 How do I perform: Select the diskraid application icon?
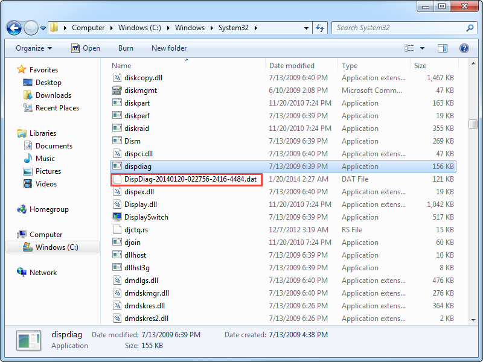(117, 129)
